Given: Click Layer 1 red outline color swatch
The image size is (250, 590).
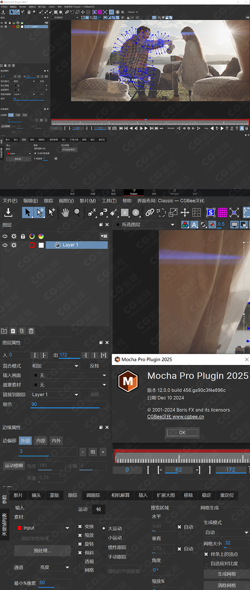Looking at the screenshot, I should 32,245.
